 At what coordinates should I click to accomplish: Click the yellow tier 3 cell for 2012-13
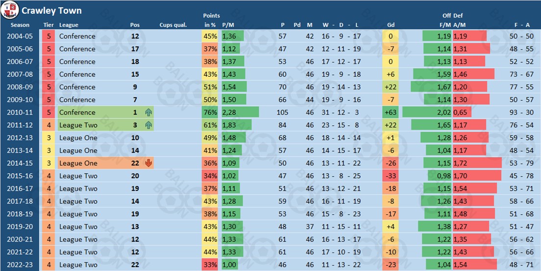(x=49, y=138)
